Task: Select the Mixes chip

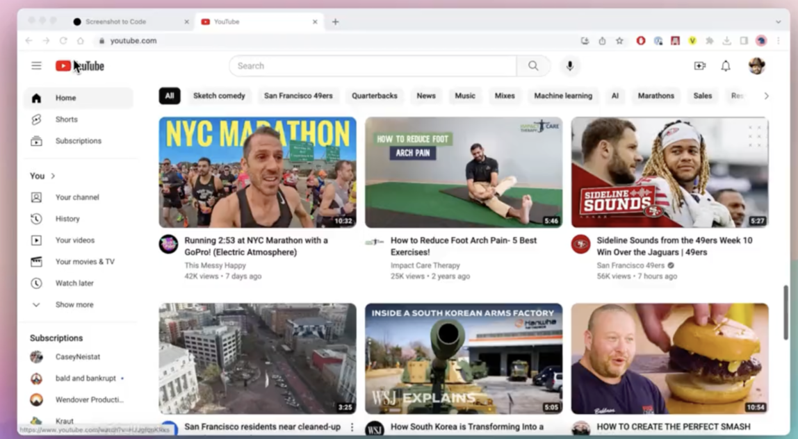Action: tap(505, 96)
